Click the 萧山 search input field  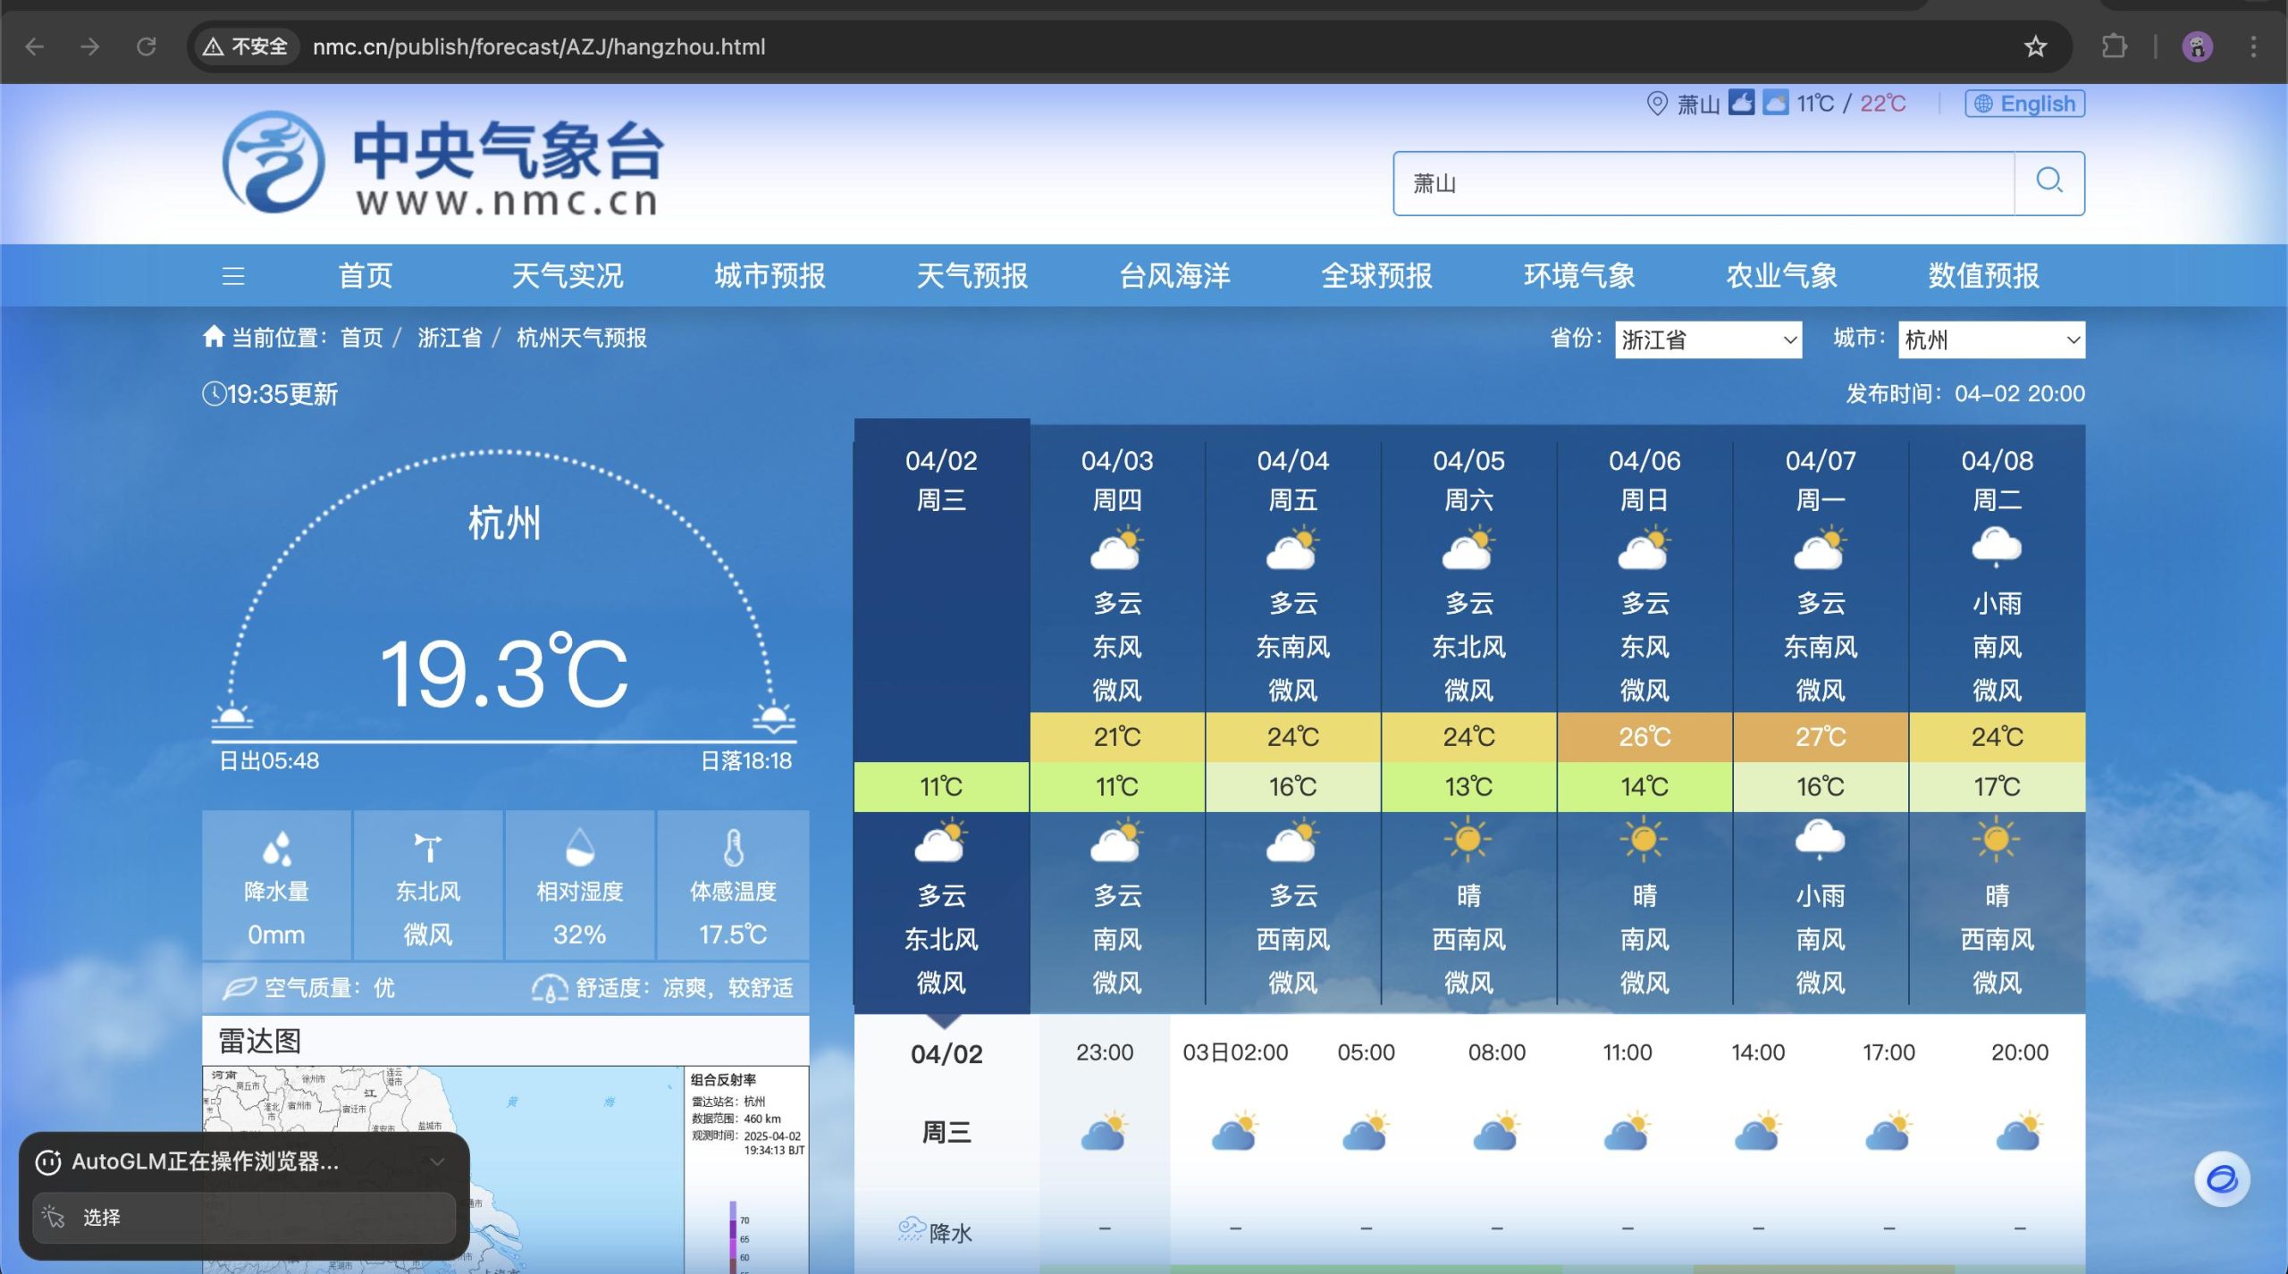click(x=1703, y=183)
